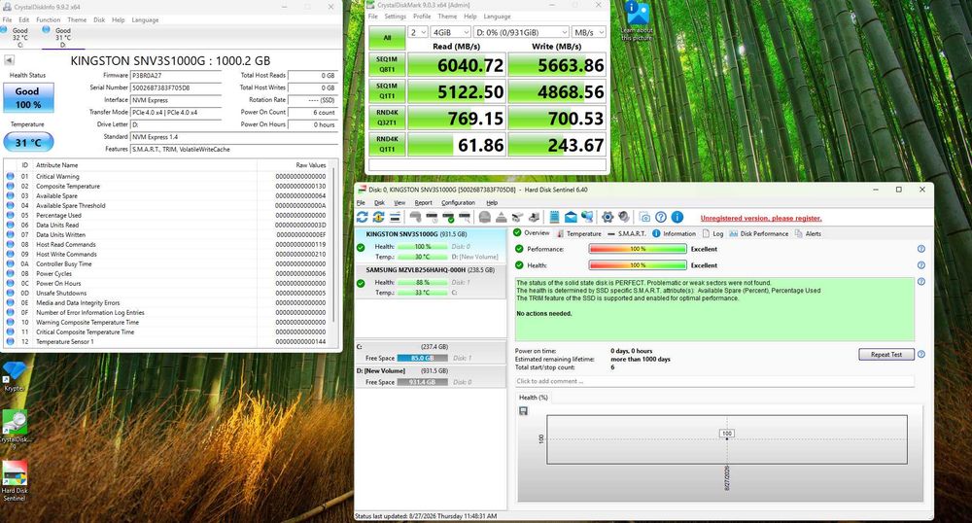
Task: Open the Configuration menu in Hard Disk Sentinel
Action: pyautogui.click(x=458, y=202)
